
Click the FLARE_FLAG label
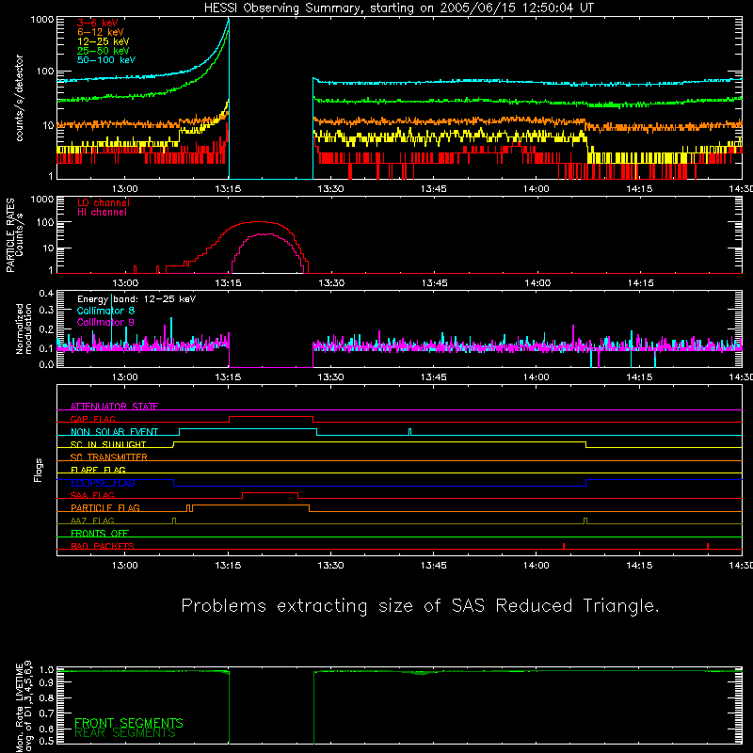pos(98,470)
